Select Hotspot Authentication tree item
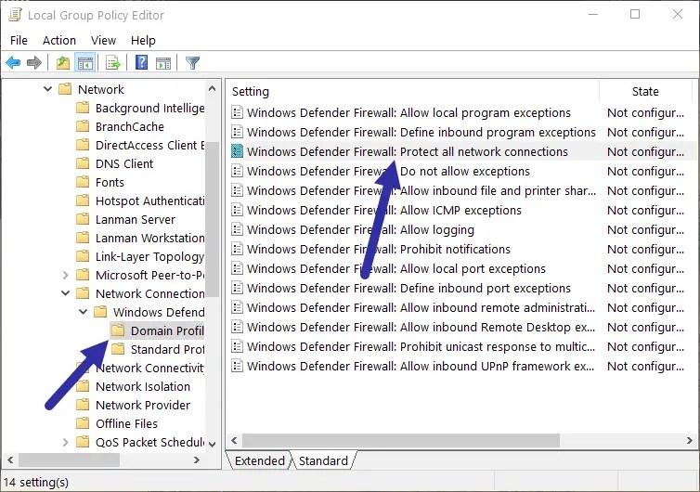Image resolution: width=700 pixels, height=492 pixels. [x=150, y=201]
